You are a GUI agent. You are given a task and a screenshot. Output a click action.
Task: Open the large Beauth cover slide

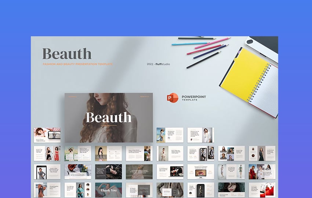click(109, 117)
